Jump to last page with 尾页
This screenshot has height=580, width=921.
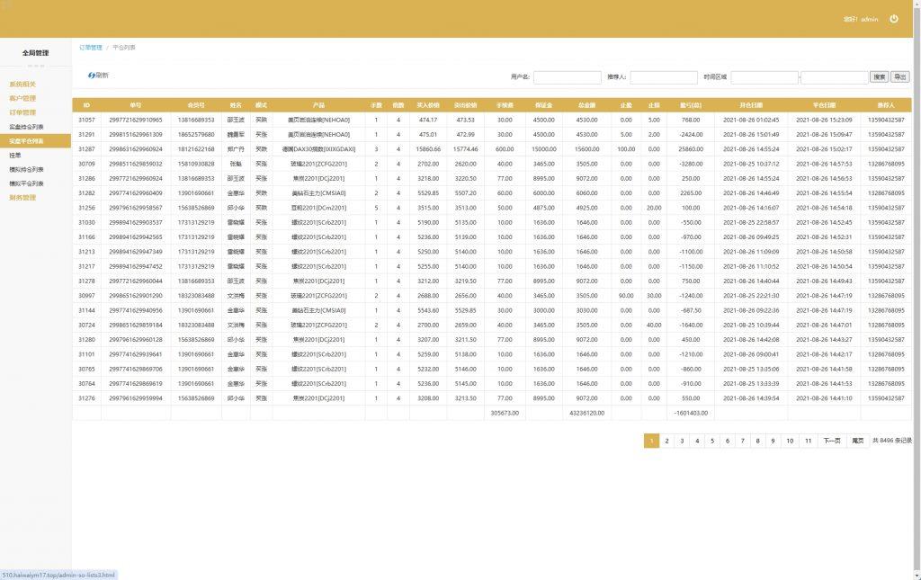857,441
